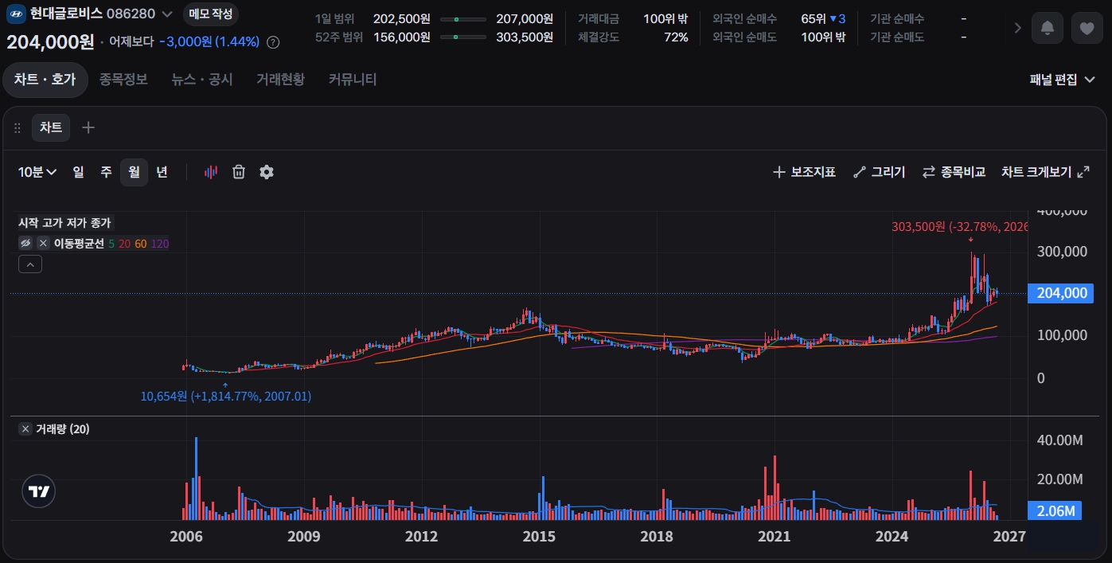This screenshot has height=563, width=1112.
Task: Click the 303,500원 high price marker
Action: (x=960, y=227)
